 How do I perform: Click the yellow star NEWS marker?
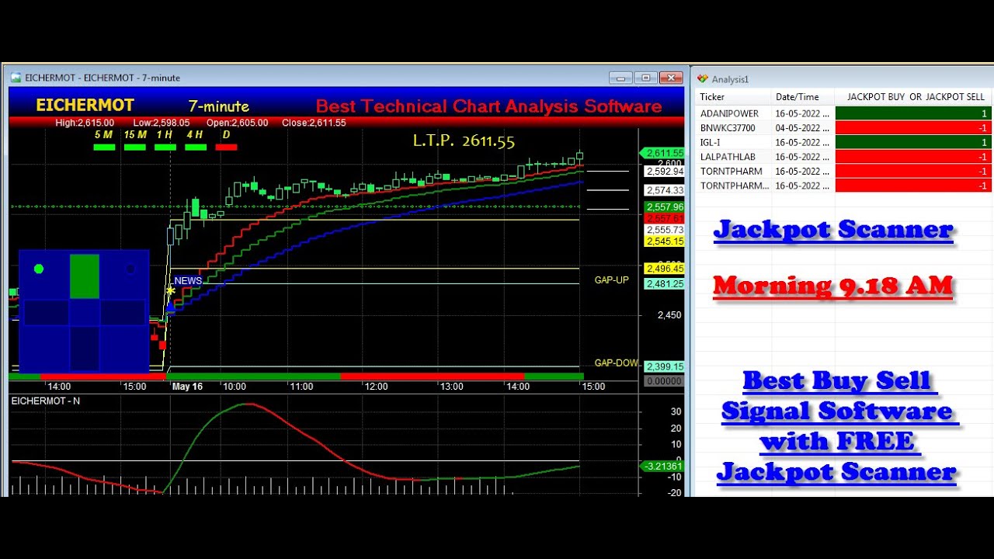(170, 291)
